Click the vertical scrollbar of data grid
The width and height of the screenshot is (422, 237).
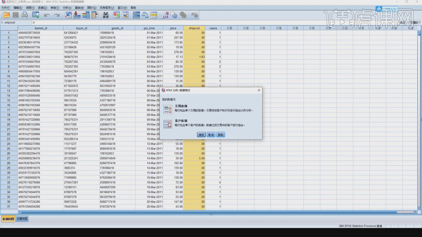419,120
